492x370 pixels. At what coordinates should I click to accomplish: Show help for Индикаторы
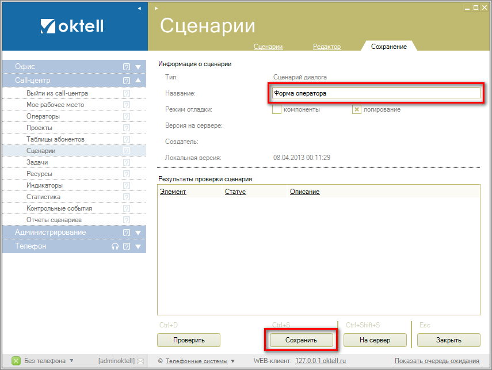click(x=127, y=185)
